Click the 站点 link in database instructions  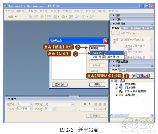130,49
